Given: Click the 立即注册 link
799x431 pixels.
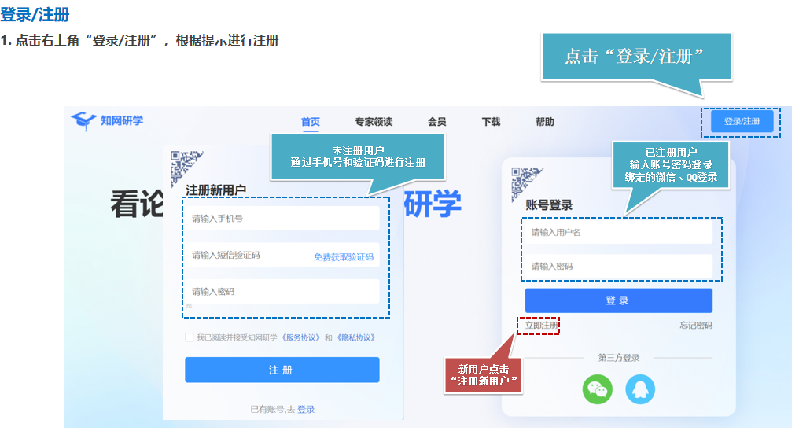Looking at the screenshot, I should tap(541, 325).
